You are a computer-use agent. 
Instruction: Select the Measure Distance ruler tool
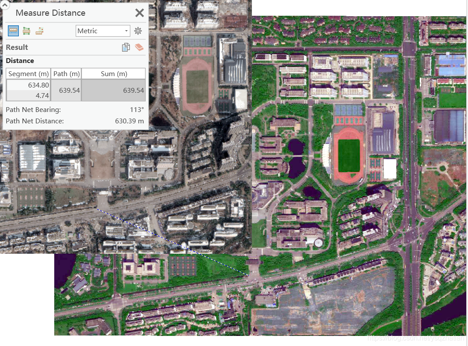(x=13, y=31)
